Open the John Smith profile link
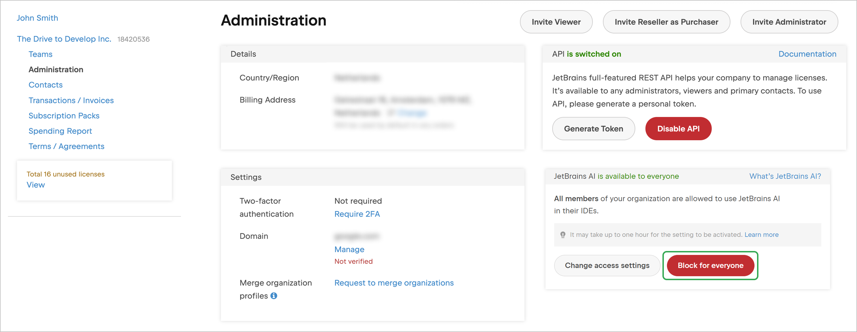The image size is (857, 332). pyautogui.click(x=37, y=18)
